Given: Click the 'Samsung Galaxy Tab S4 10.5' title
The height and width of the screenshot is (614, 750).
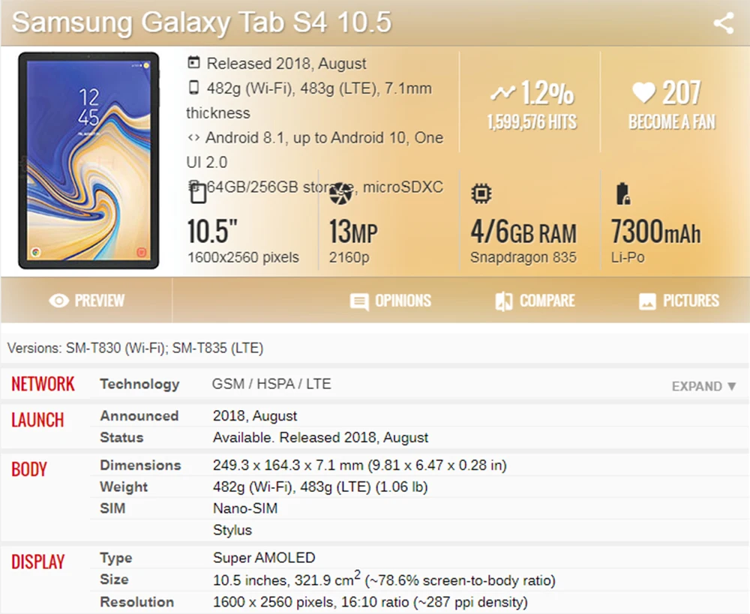Looking at the screenshot, I should pos(201,22).
